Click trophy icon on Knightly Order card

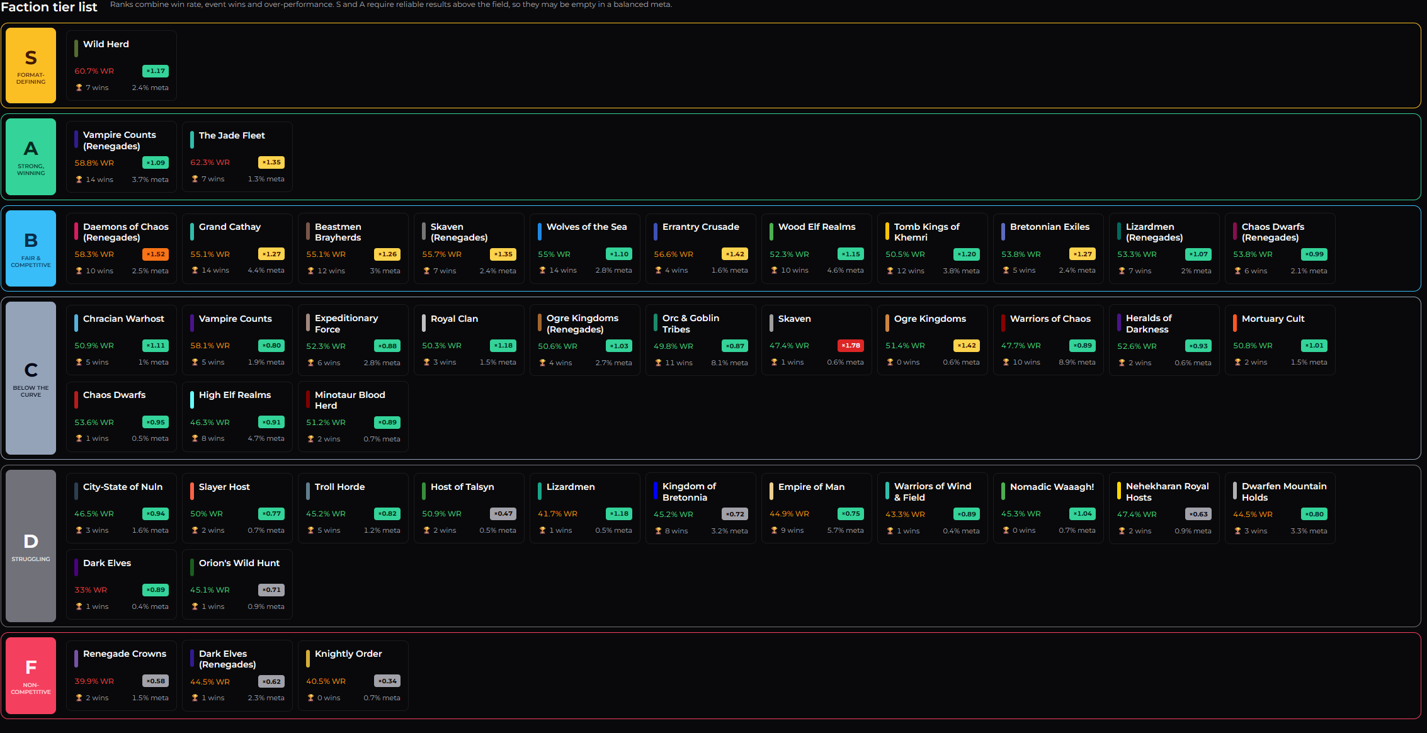[x=310, y=698]
